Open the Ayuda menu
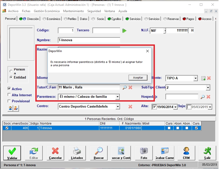This screenshot has height=169, width=219. tap(123, 11)
